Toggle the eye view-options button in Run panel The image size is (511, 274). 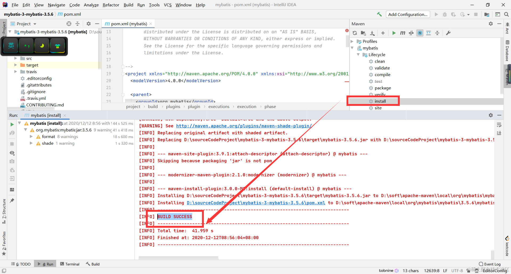12,153
